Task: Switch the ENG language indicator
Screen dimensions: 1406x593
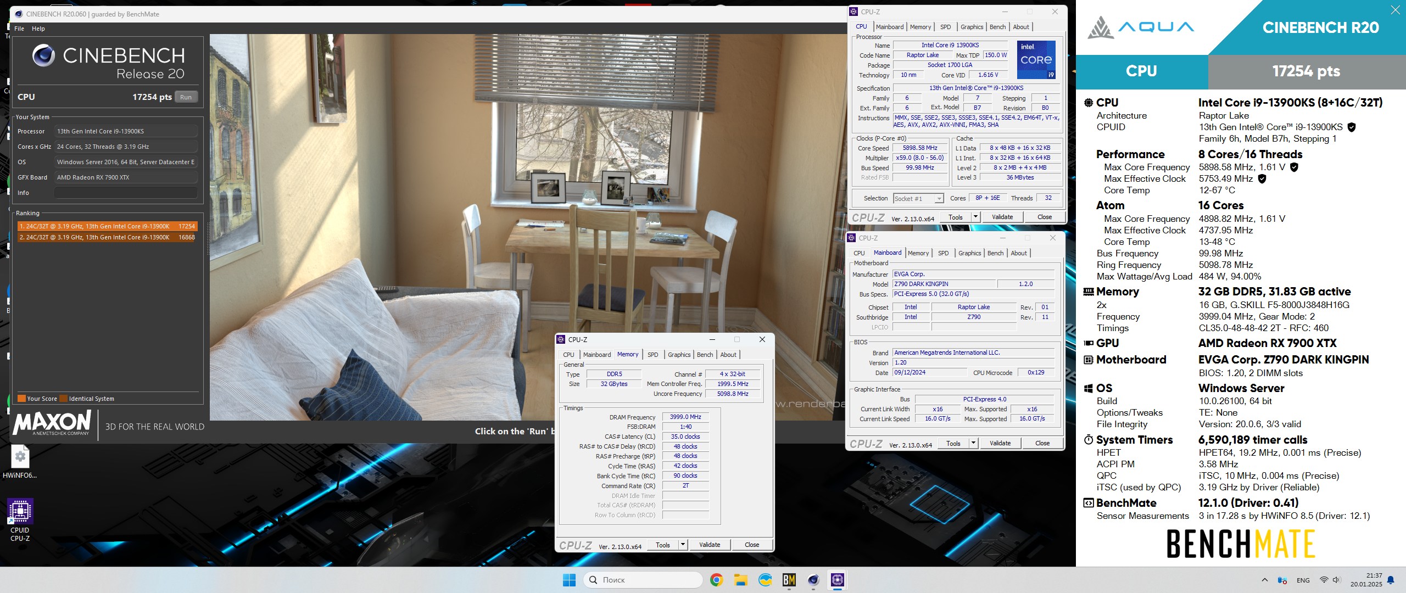Action: click(x=1303, y=580)
